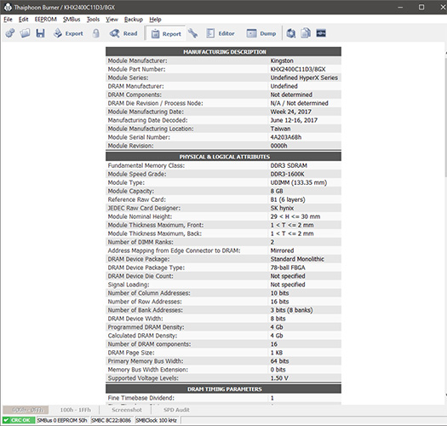Click the Export toolbar button
The width and height of the screenshot is (447, 426).
point(68,33)
